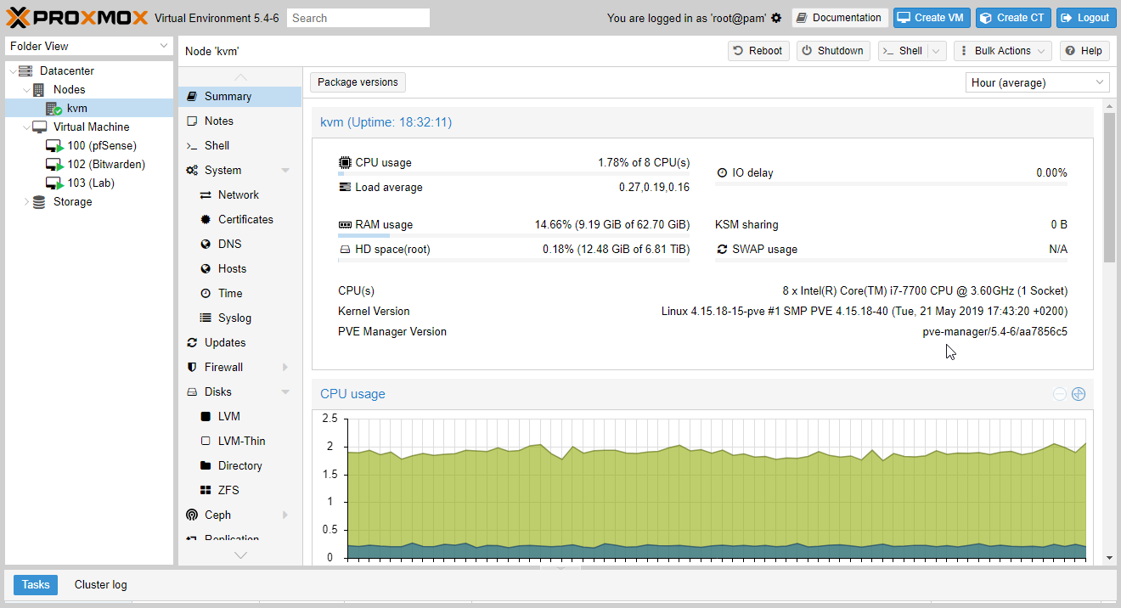Click the Certificates badge icon
Screen dimensions: 1121x608
click(x=206, y=220)
